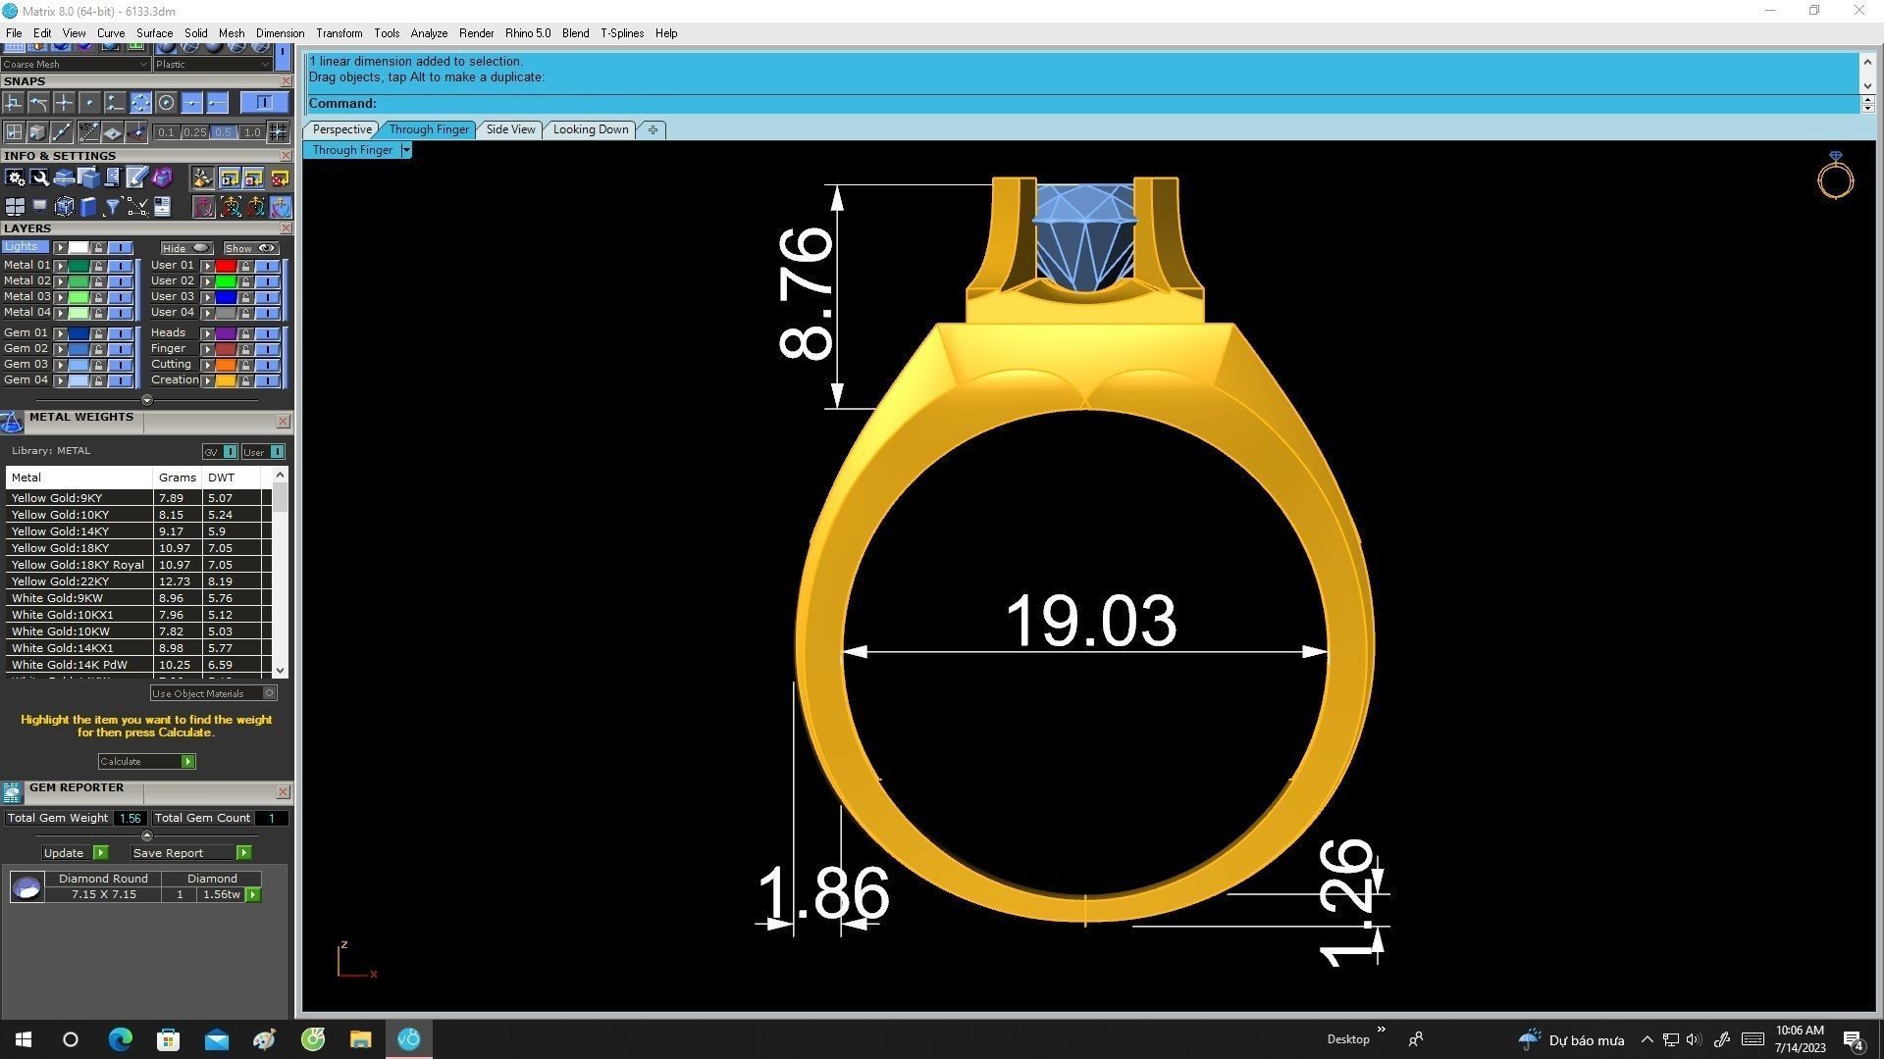The height and width of the screenshot is (1059, 1884).
Task: Open the wrench settings icon
Action: (x=39, y=177)
